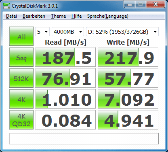This screenshot has width=168, height=152.
Task: Expand the drive D: selection dropdown
Action: pos(122,32)
